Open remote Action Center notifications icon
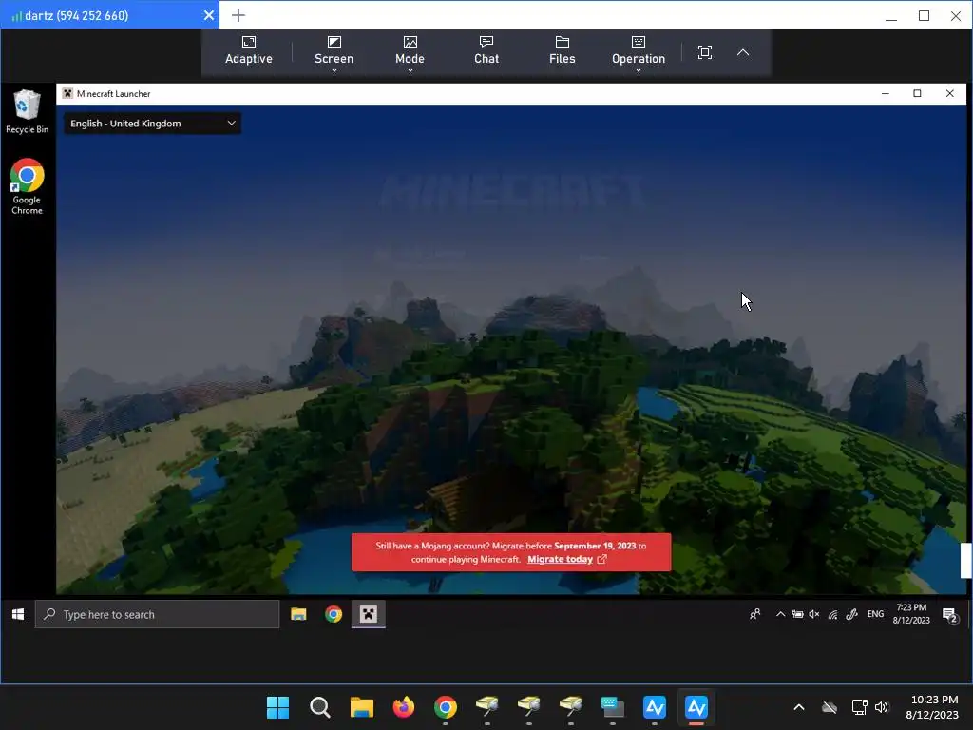Screen dimensions: 973x730 [950, 615]
